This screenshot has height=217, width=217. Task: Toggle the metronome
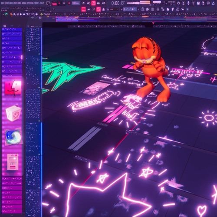[84, 3]
